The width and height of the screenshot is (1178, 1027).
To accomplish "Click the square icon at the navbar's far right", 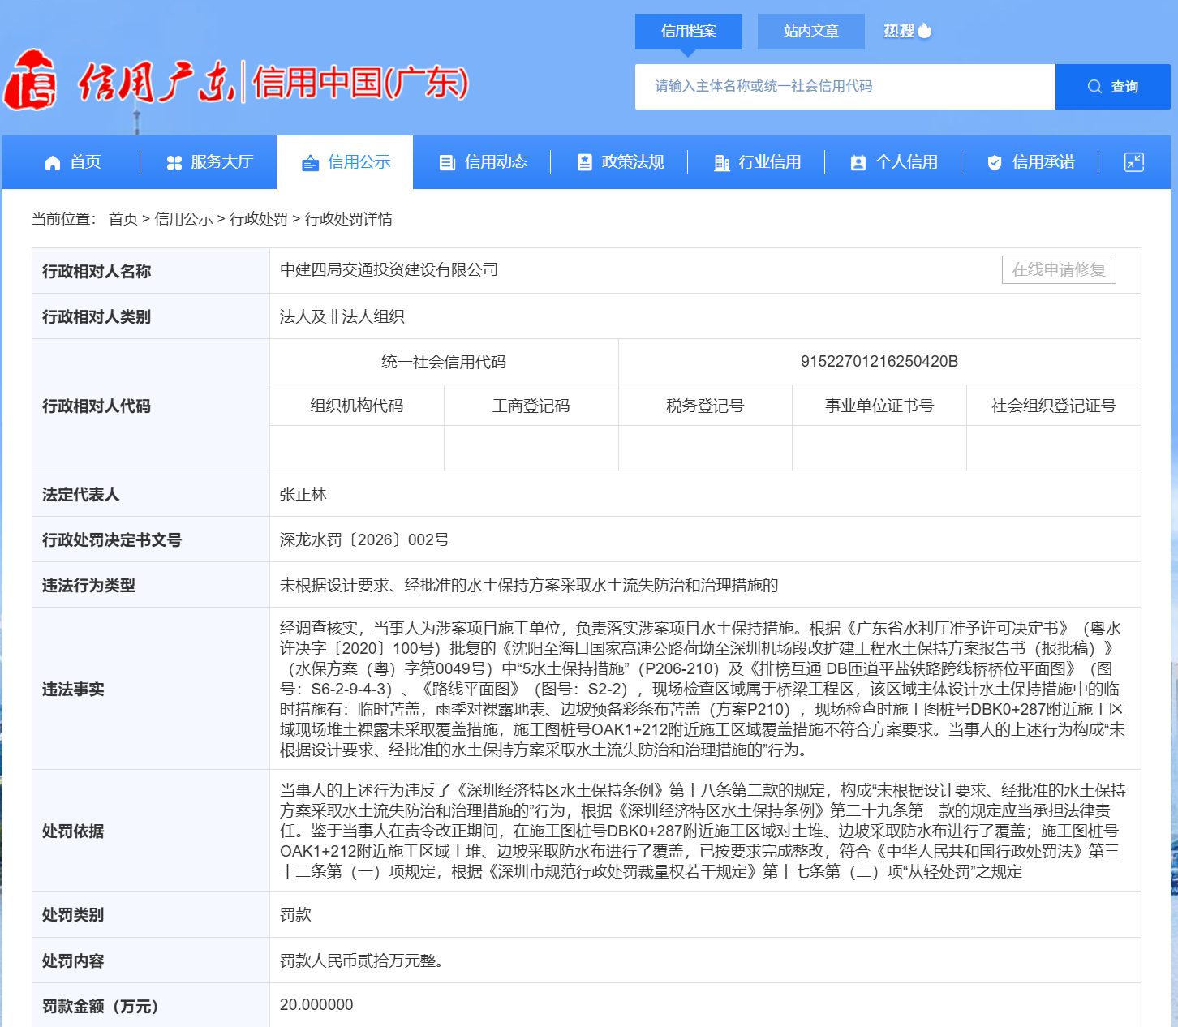I will pos(1133,162).
